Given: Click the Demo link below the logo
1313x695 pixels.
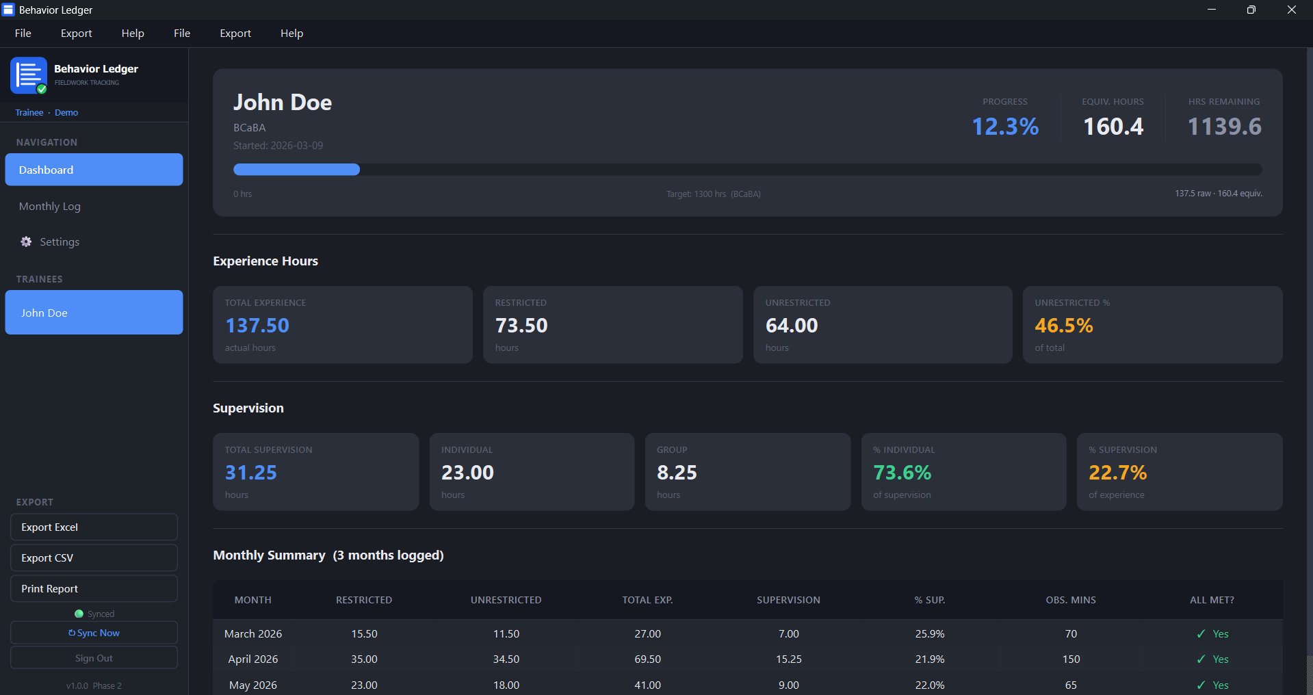Looking at the screenshot, I should [66, 112].
